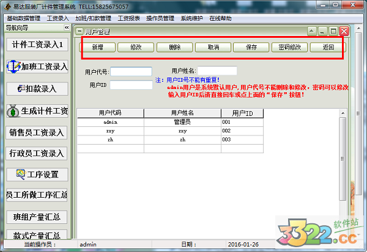This screenshot has width=367, height=252.
Task: Click the admin operator status bar entry
Action: click(x=88, y=245)
